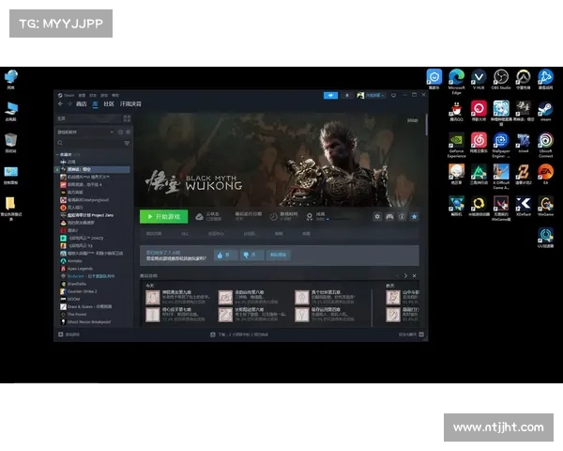Select Bodycam in the game list
563x451 pixels.
(x=93, y=276)
